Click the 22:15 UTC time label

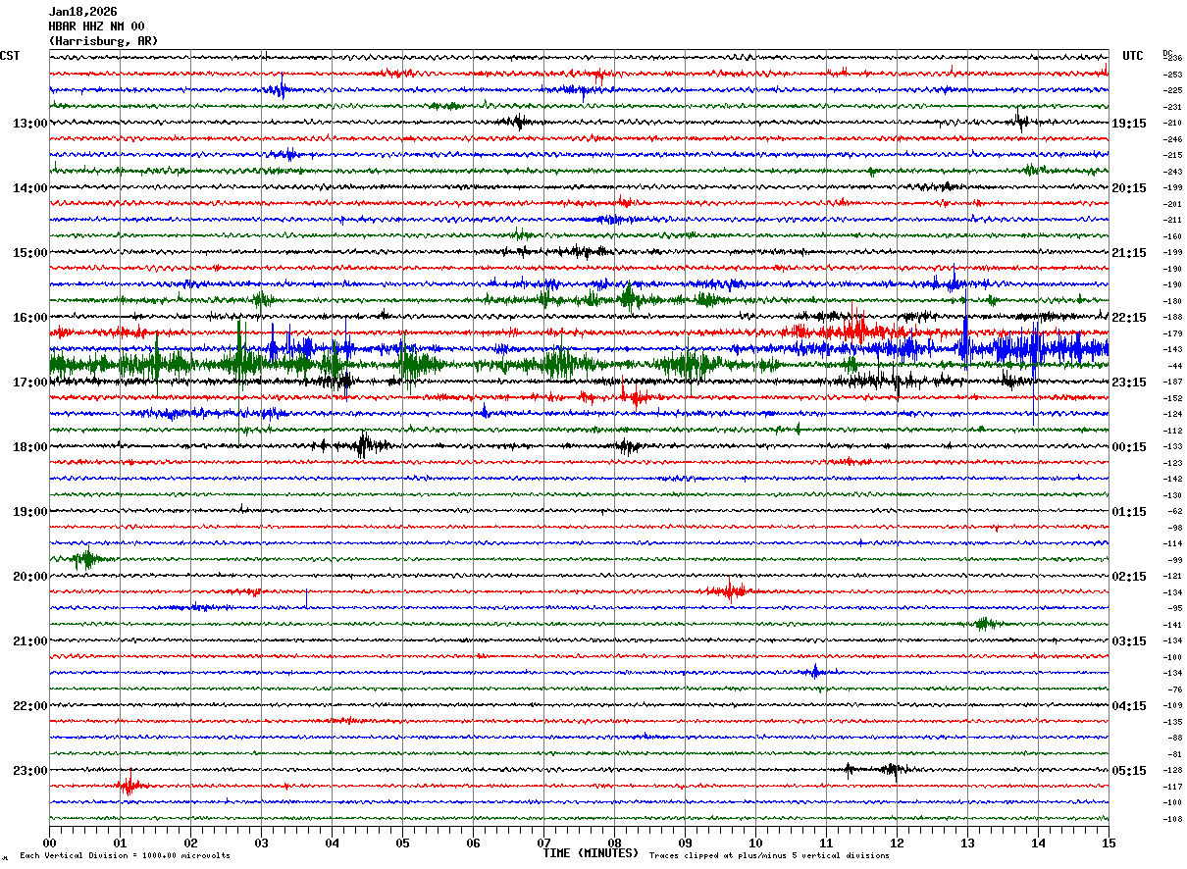1128,318
